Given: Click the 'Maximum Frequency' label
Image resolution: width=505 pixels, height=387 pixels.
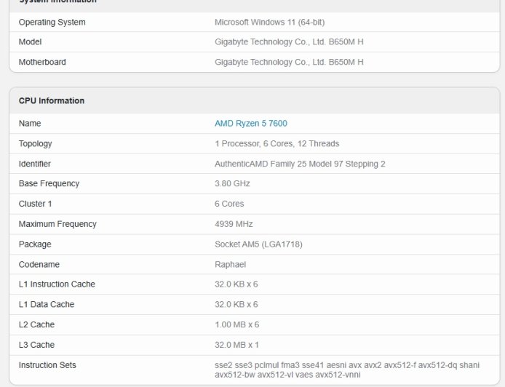Looking at the screenshot, I should 57,224.
